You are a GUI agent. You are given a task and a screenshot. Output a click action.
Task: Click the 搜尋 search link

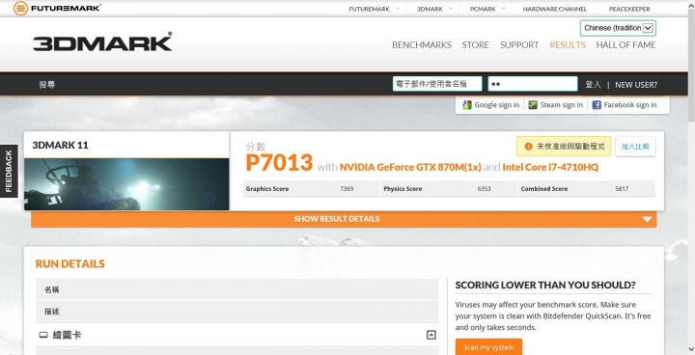[x=47, y=85]
